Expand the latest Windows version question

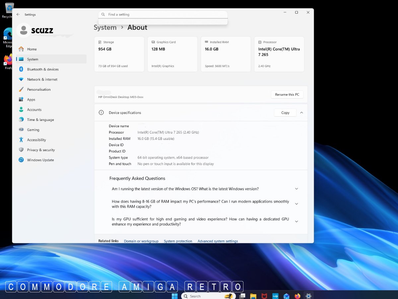coord(297,189)
